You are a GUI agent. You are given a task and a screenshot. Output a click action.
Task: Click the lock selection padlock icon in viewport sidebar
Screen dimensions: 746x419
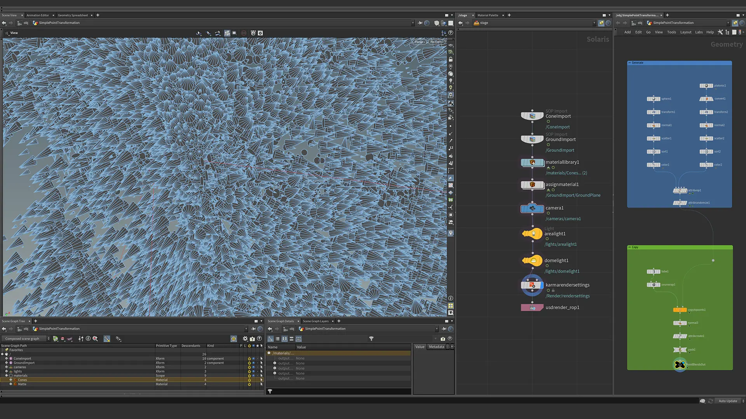click(x=451, y=59)
